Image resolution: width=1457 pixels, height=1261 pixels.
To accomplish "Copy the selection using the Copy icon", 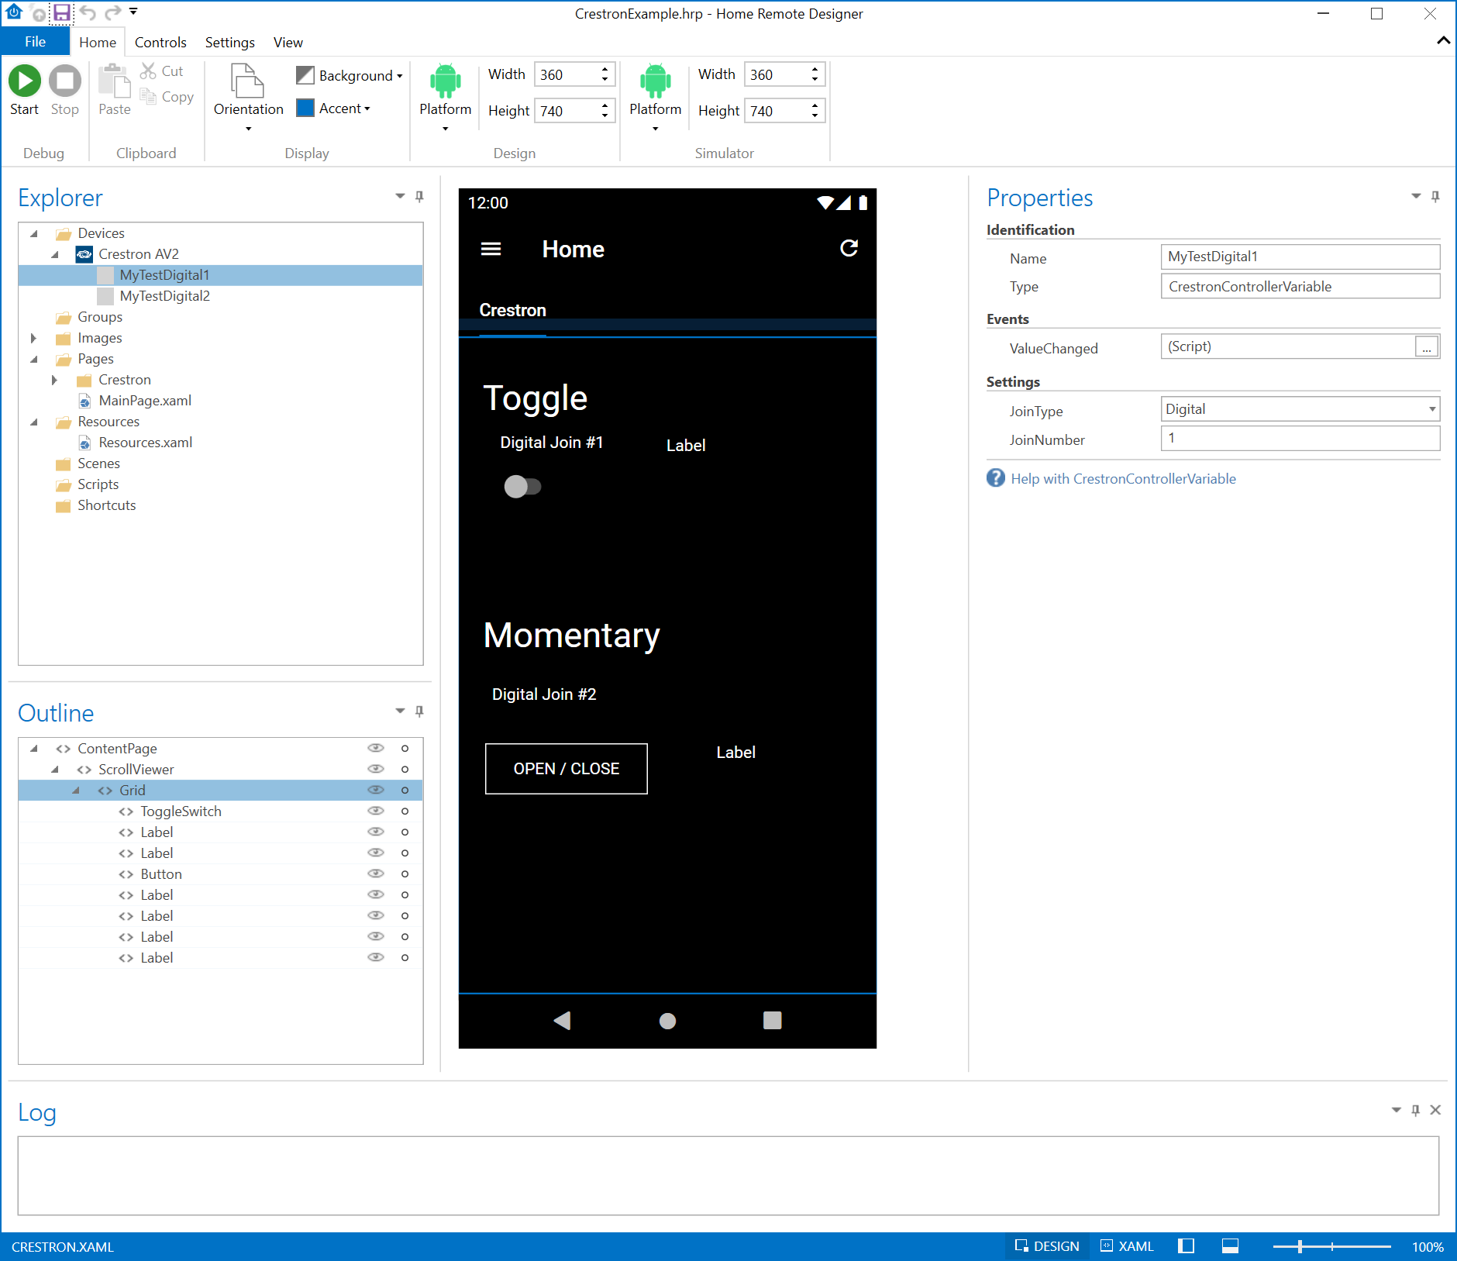I will [148, 96].
